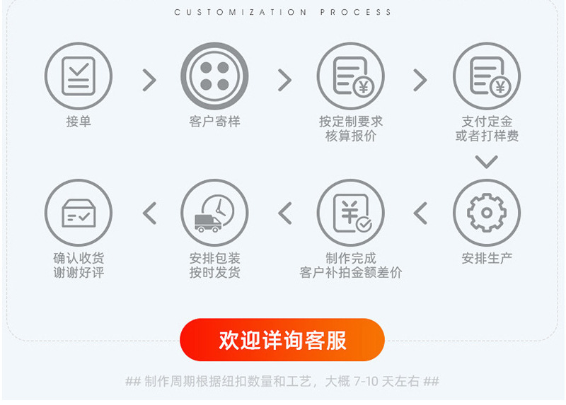Select the 制作完成 yen checkmark icon
Screen dimensions: 566x405
[350, 213]
